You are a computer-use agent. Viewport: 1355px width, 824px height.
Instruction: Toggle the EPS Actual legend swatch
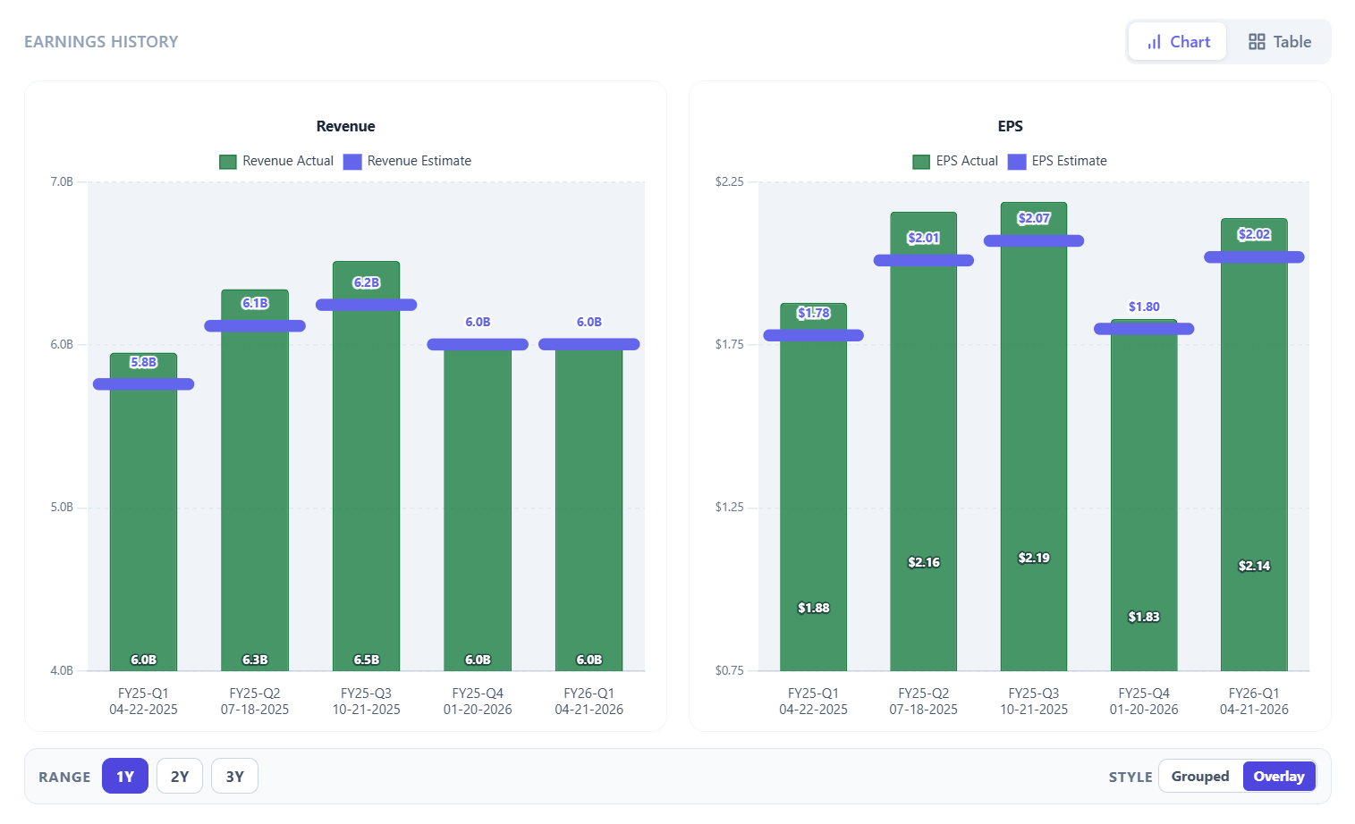[x=921, y=162]
